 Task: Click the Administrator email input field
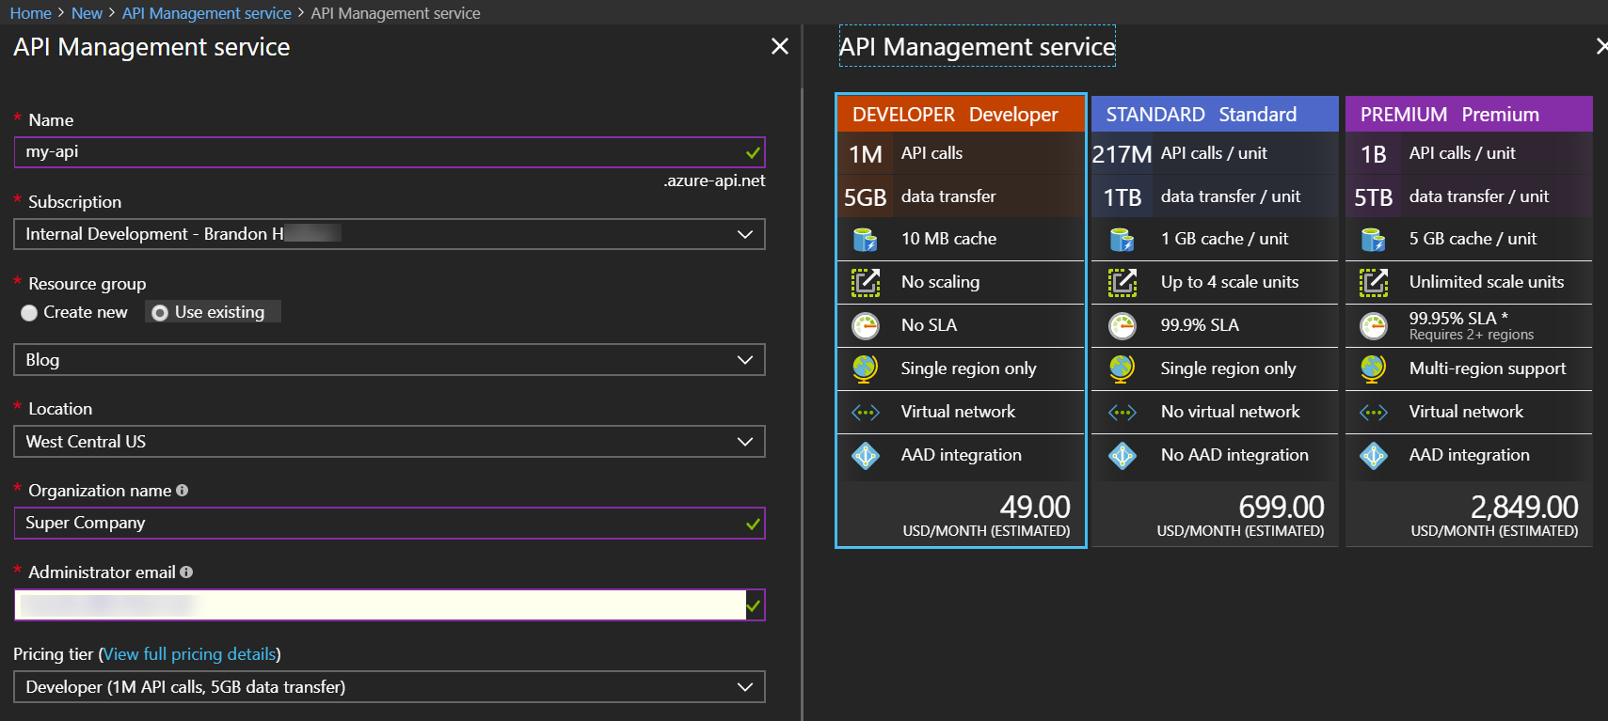(390, 605)
